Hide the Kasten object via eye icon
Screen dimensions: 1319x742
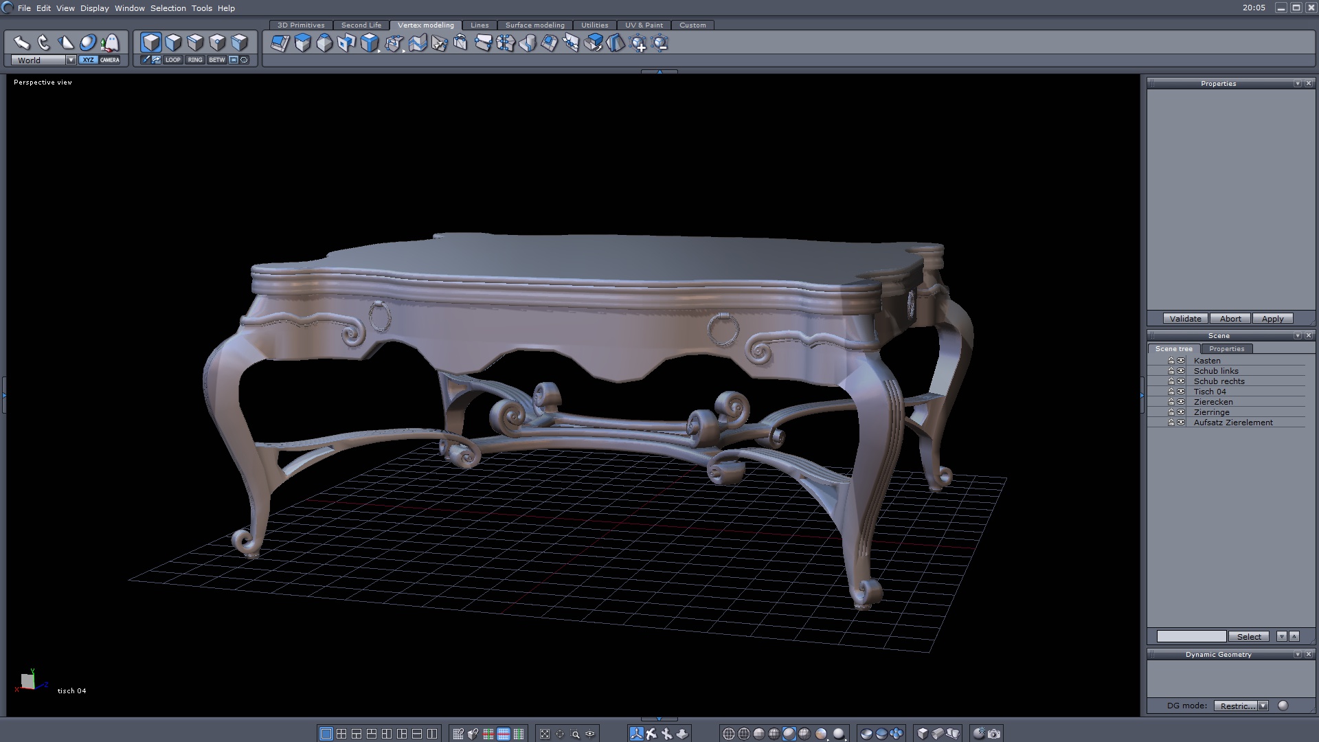[x=1181, y=361]
